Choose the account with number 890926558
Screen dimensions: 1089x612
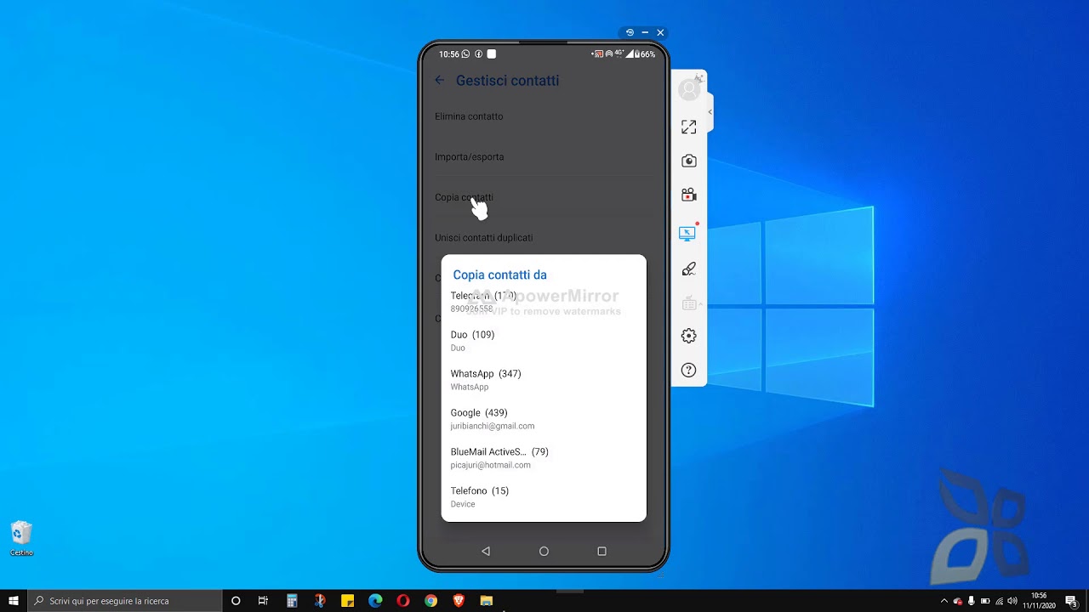click(x=544, y=302)
